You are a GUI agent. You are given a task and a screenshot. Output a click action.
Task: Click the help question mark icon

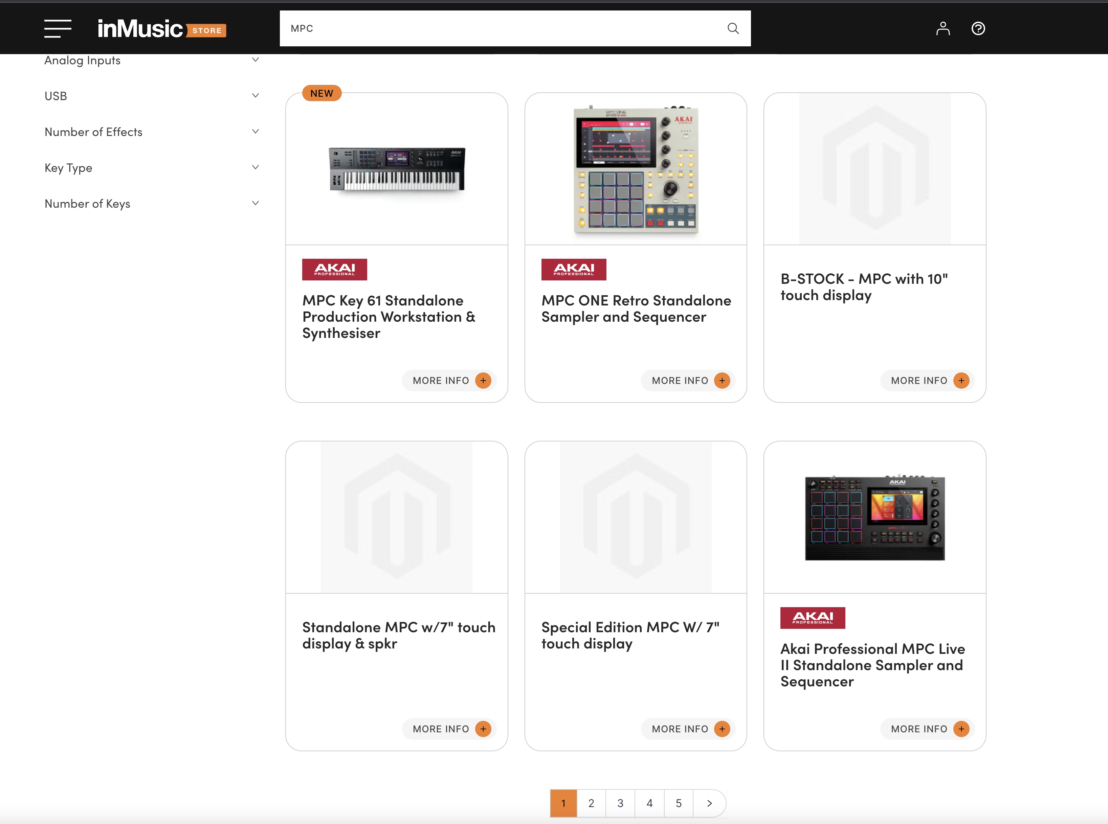pos(978,28)
